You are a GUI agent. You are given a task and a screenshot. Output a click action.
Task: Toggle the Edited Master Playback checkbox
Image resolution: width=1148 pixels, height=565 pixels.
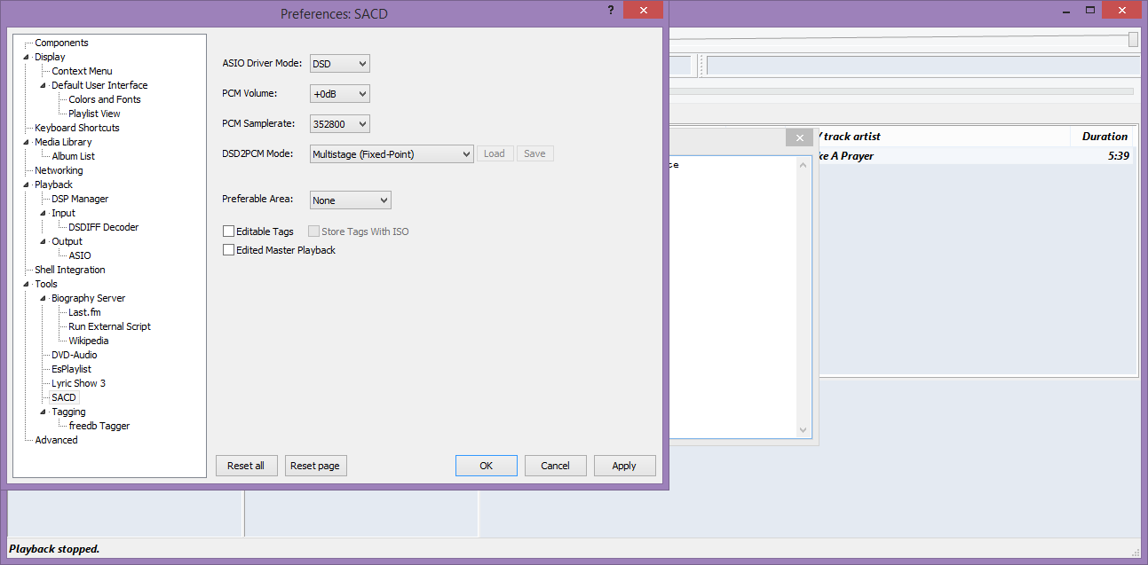coord(229,250)
